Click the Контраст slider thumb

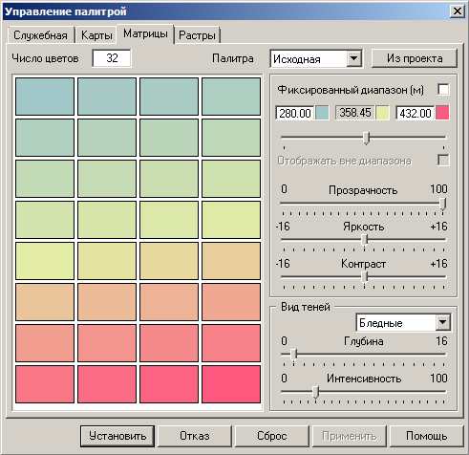365,278
